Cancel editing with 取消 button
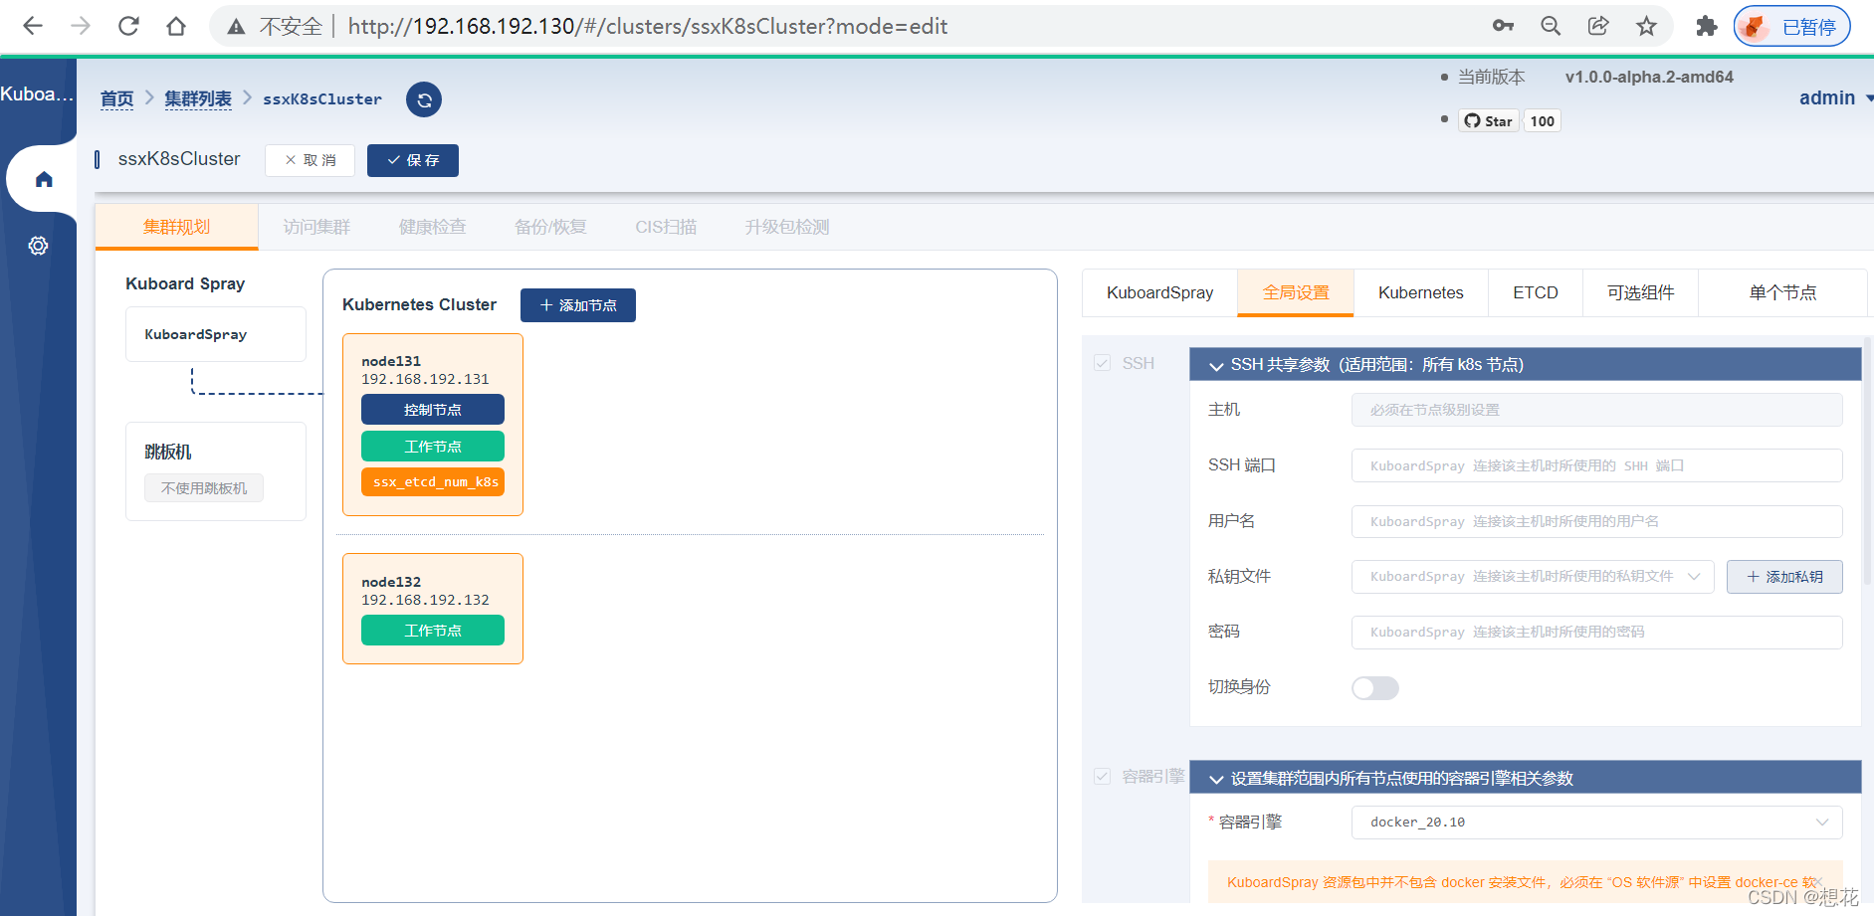The image size is (1874, 916). [310, 160]
